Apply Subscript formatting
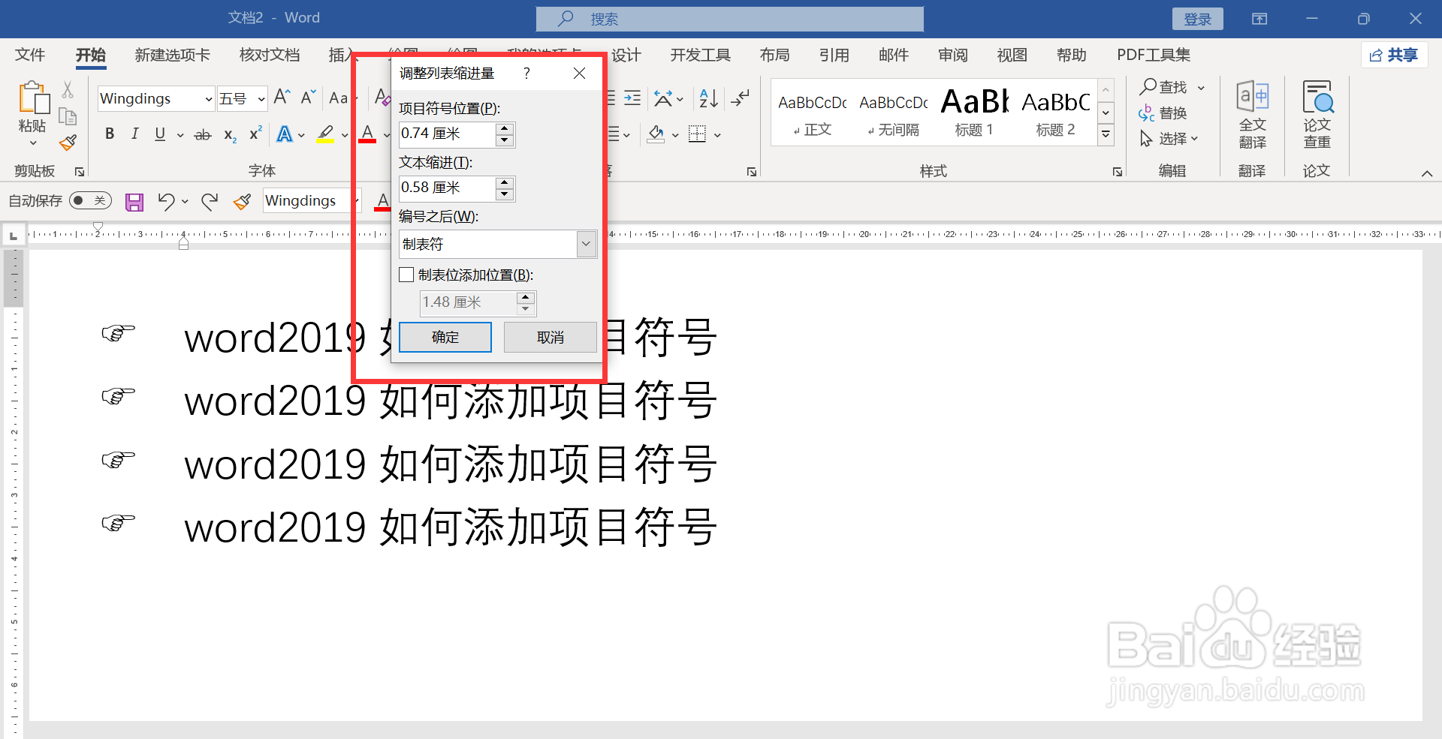This screenshot has height=739, width=1442. click(x=230, y=135)
